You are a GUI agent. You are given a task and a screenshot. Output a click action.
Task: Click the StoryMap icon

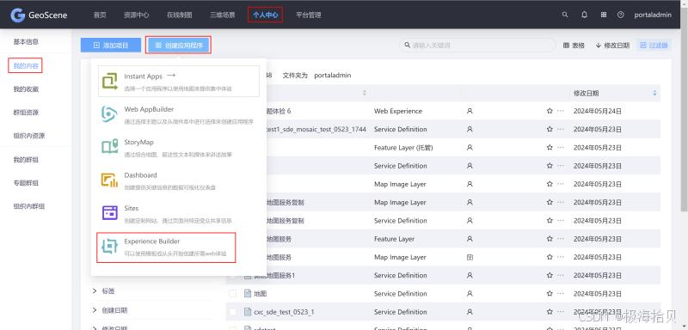(110, 147)
